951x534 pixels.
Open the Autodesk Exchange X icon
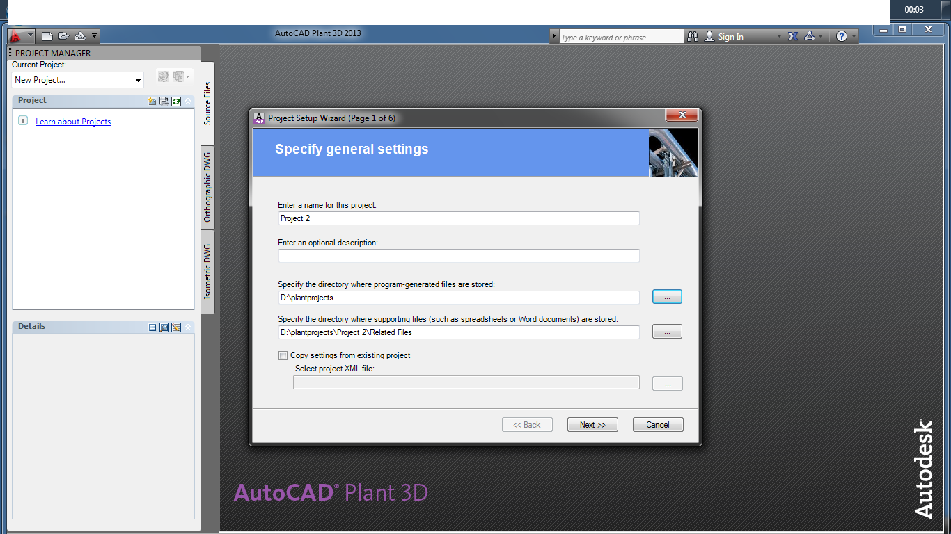[793, 36]
